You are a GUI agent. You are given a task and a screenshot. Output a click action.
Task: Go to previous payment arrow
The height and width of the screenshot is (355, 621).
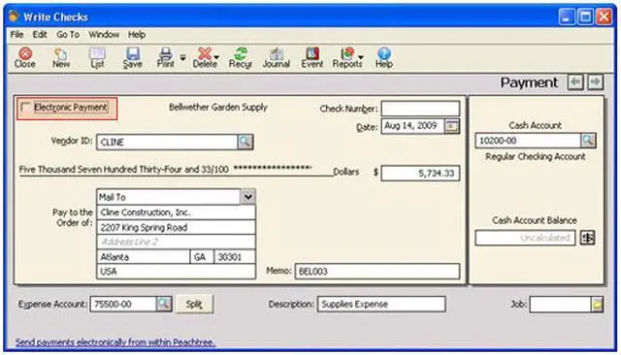point(575,82)
